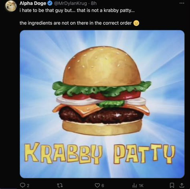
Task: Open the @MrDylanKrug handle link
Action: (x=70, y=3)
